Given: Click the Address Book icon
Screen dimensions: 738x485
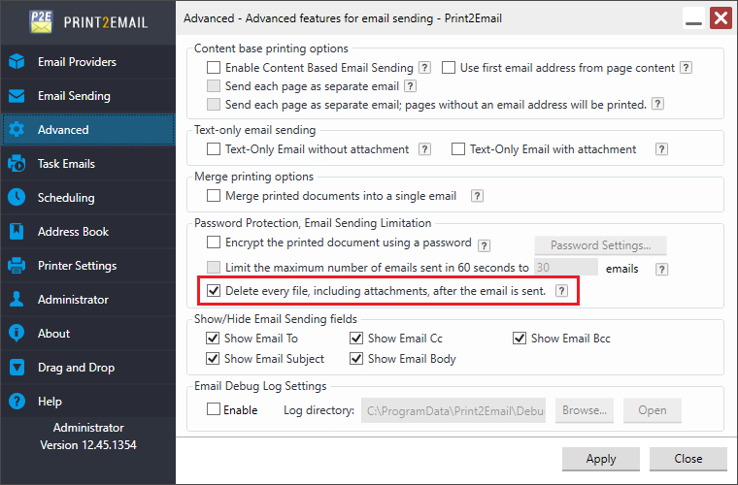Looking at the screenshot, I should (x=17, y=232).
